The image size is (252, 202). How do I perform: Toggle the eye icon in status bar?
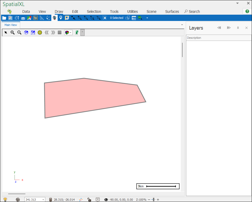[x=106, y=200]
